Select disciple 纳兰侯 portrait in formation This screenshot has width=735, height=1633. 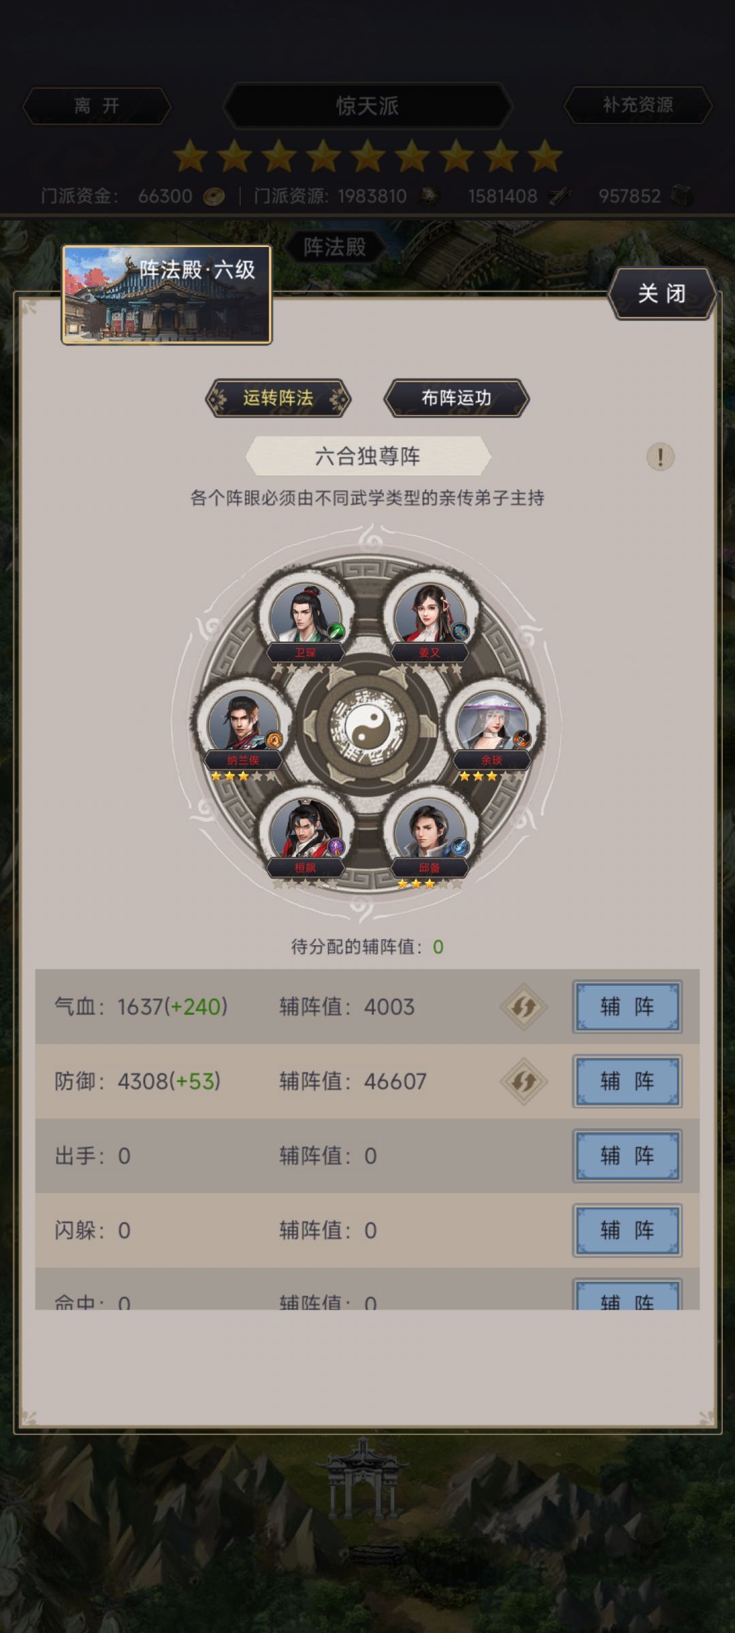click(x=243, y=723)
